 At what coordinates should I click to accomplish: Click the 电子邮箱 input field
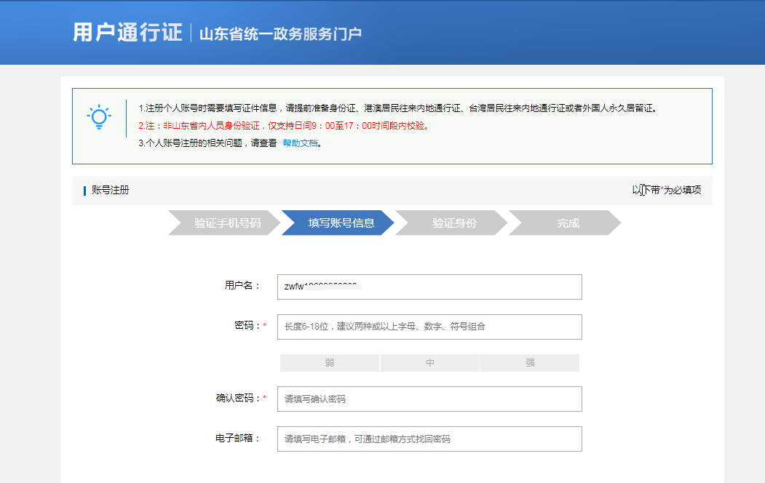[x=430, y=439]
